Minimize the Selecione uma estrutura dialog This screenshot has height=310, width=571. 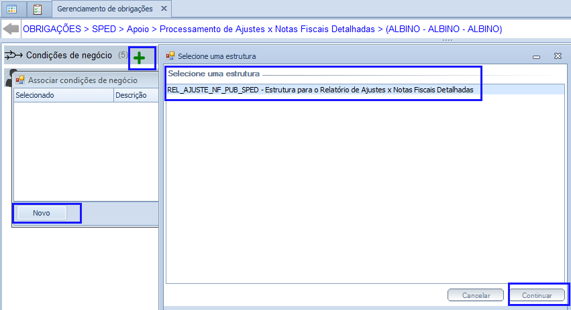pyautogui.click(x=536, y=56)
